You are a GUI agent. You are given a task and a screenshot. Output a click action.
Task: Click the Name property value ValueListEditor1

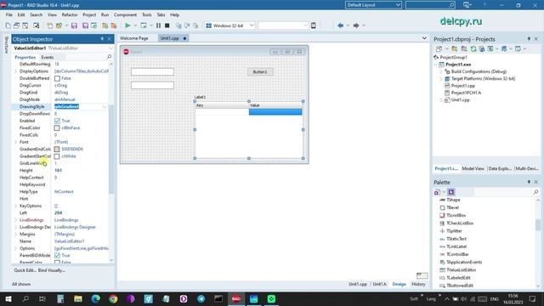[70, 241]
